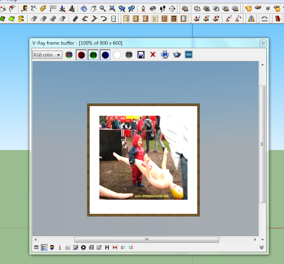This screenshot has height=264, width=284.
Task: Select the Pan hand tool
Action: (93, 8)
